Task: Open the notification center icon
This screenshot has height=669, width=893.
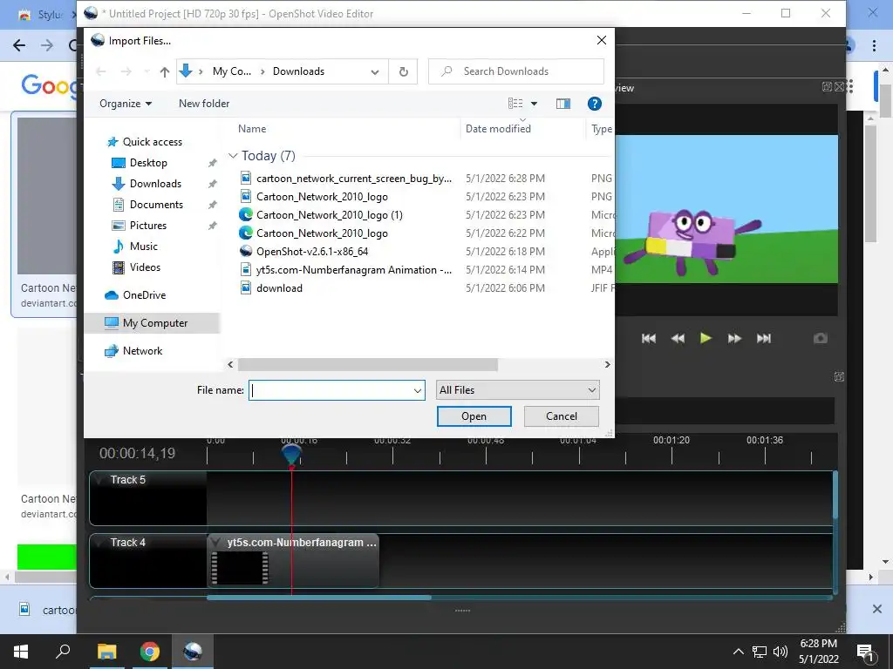Action: (865, 652)
